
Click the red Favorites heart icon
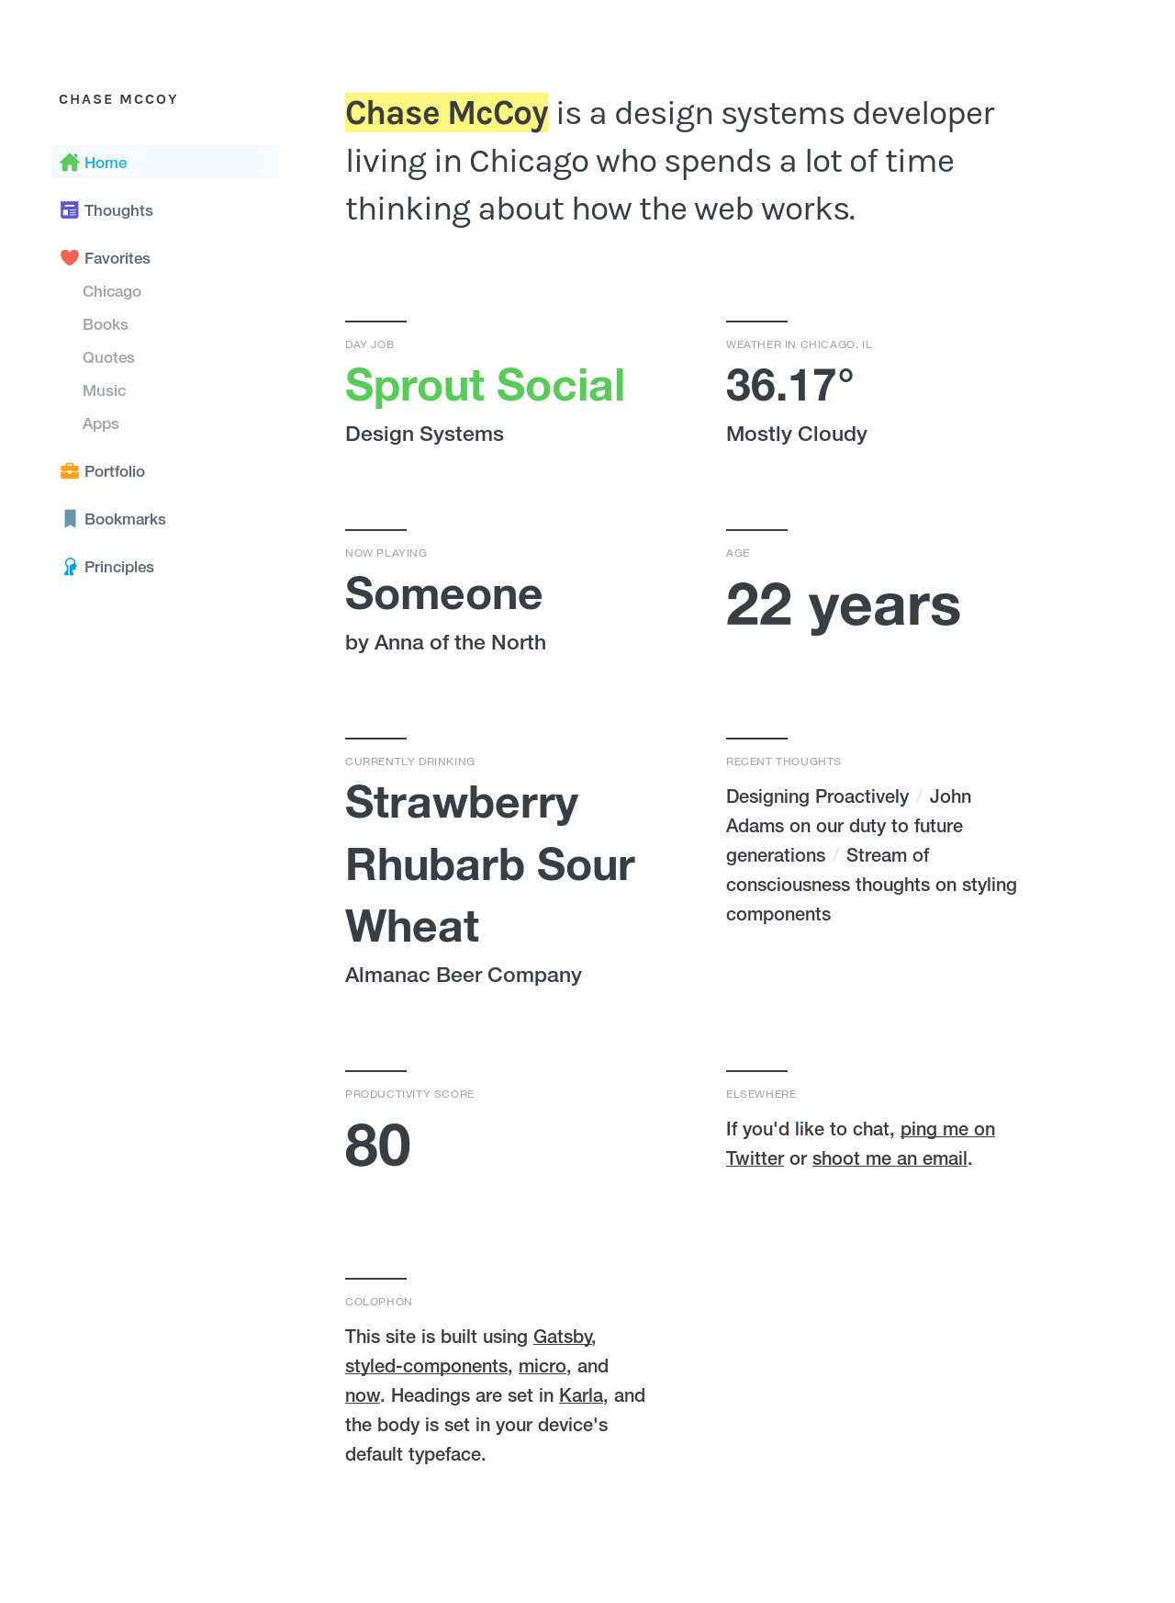coord(70,258)
